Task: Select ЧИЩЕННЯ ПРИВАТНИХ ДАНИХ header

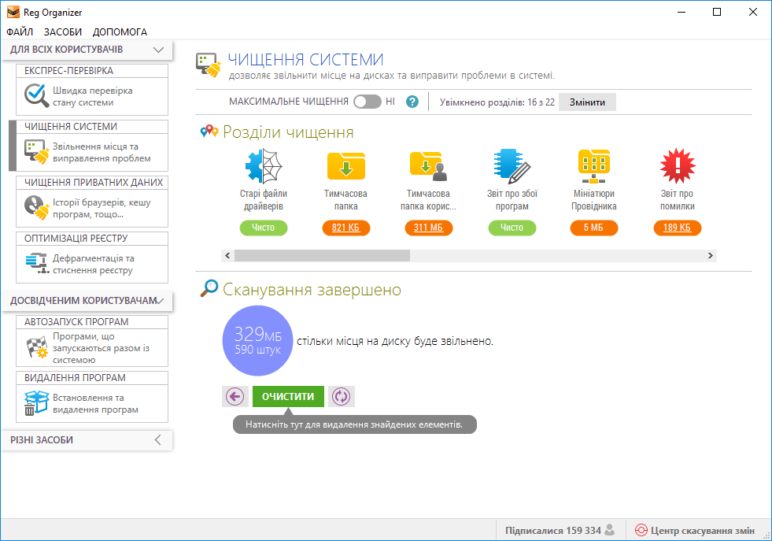Action: point(92,183)
